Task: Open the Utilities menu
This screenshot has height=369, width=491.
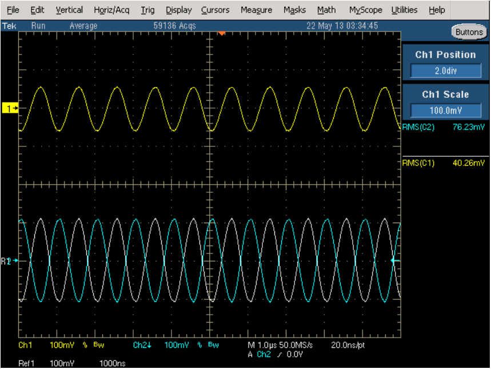Action: click(404, 10)
